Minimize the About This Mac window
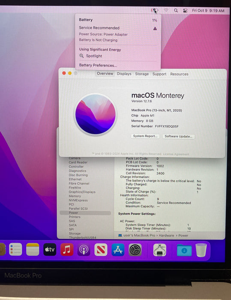The height and width of the screenshot is (300, 231). coord(70,73)
